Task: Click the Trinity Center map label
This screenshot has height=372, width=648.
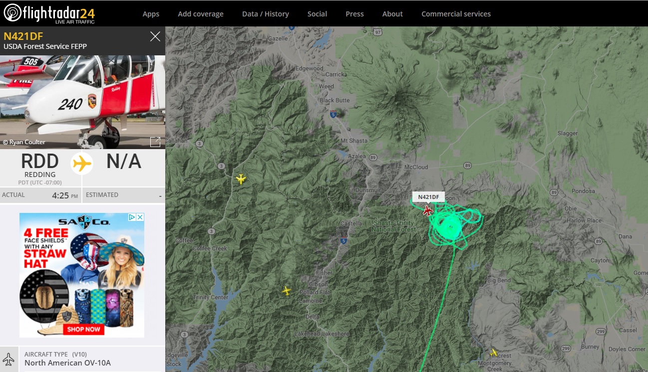Action: [211, 297]
